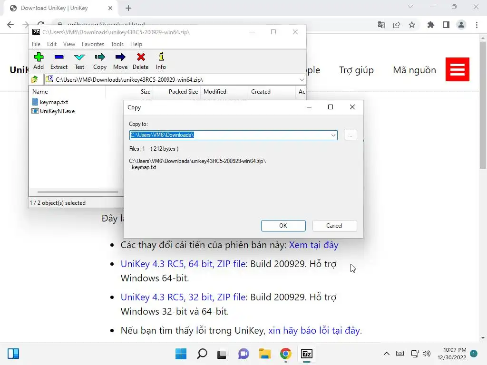Click the Add button in 7-Zip toolbar
Viewport: 487px width, 365px height.
(39, 61)
